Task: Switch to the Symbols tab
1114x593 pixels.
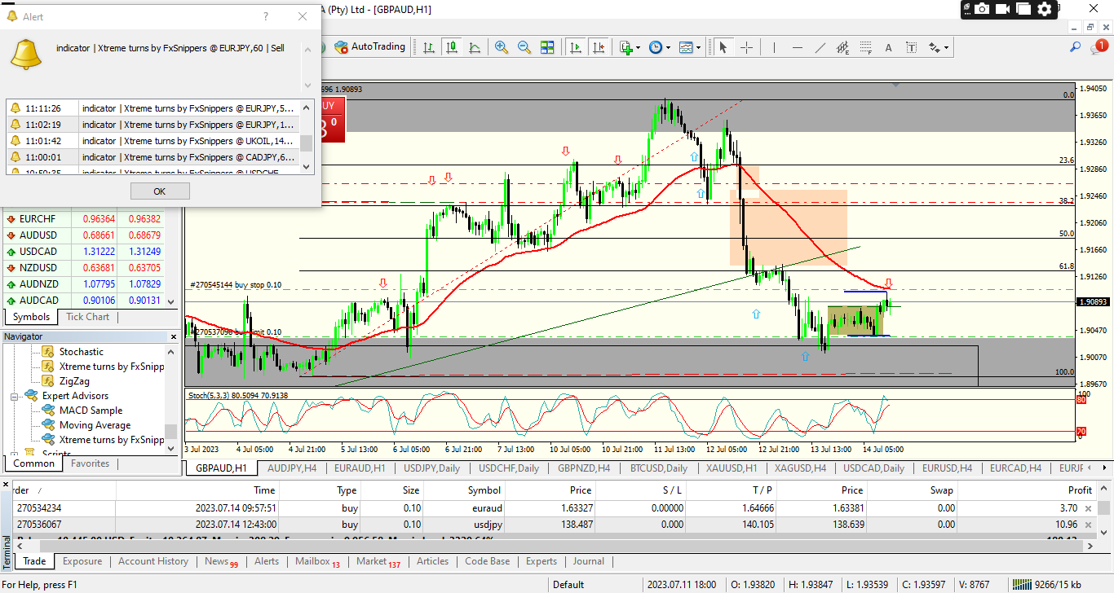Action: (x=31, y=317)
